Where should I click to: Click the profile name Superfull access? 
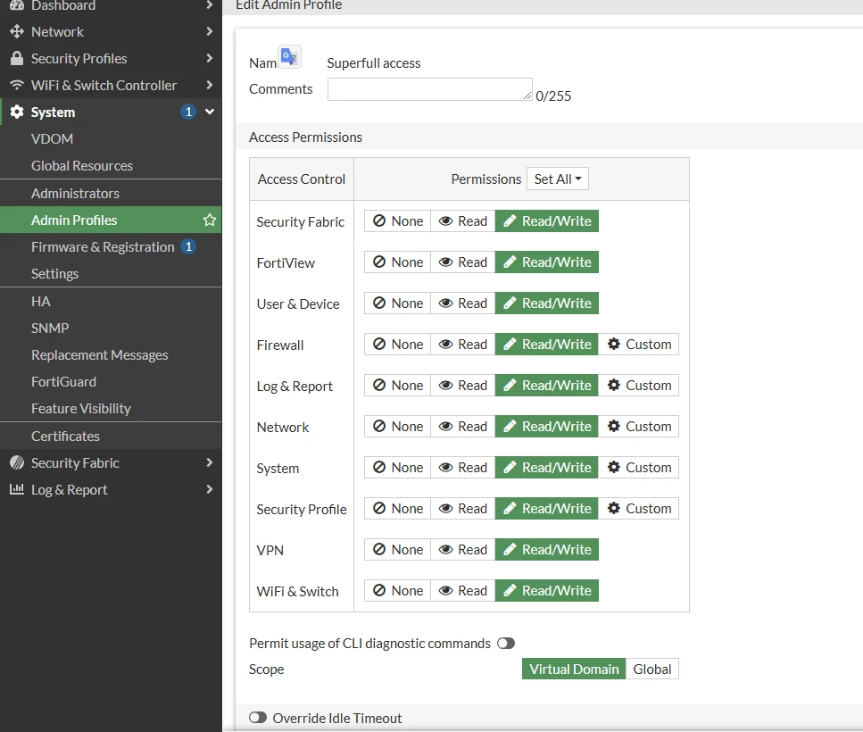[374, 63]
